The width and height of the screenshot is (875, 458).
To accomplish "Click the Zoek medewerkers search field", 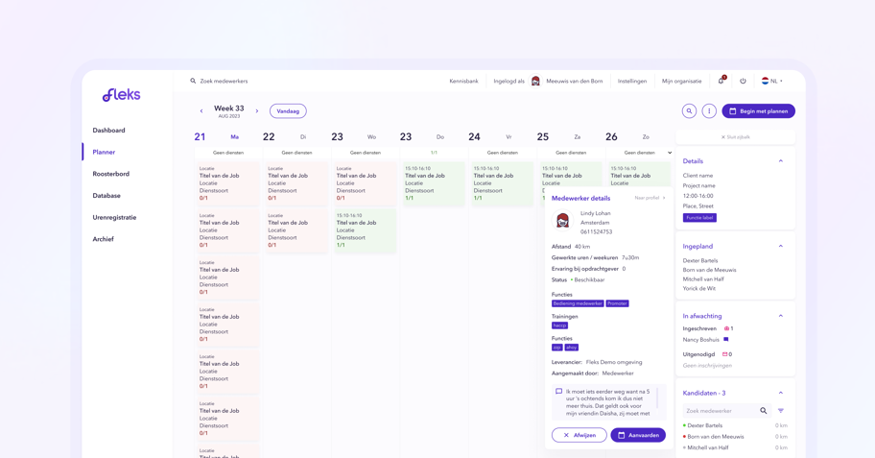I will click(x=224, y=81).
